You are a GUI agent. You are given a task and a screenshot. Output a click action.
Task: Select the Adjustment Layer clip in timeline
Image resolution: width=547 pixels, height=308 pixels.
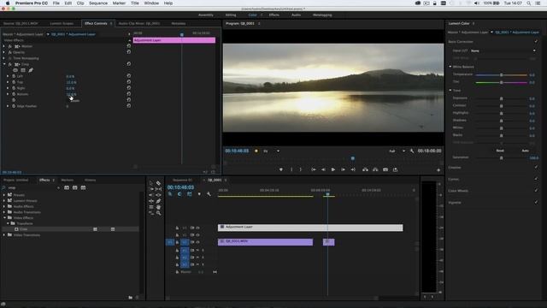[310, 228]
